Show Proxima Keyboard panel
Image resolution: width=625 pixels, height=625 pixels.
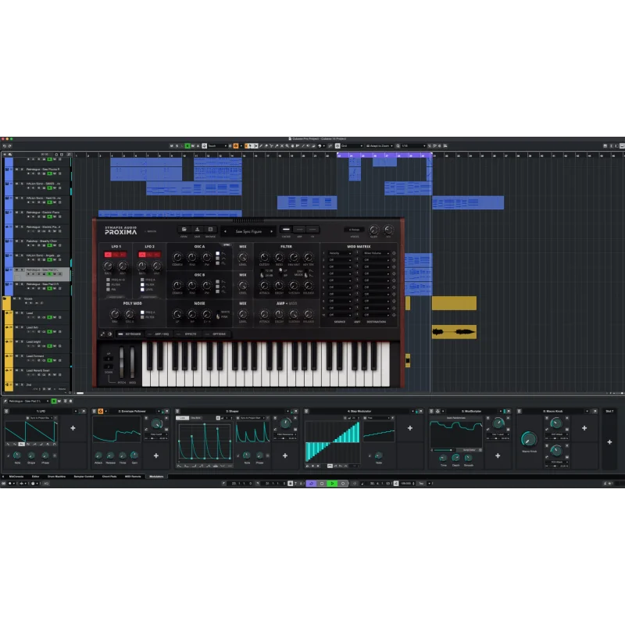[x=130, y=334]
